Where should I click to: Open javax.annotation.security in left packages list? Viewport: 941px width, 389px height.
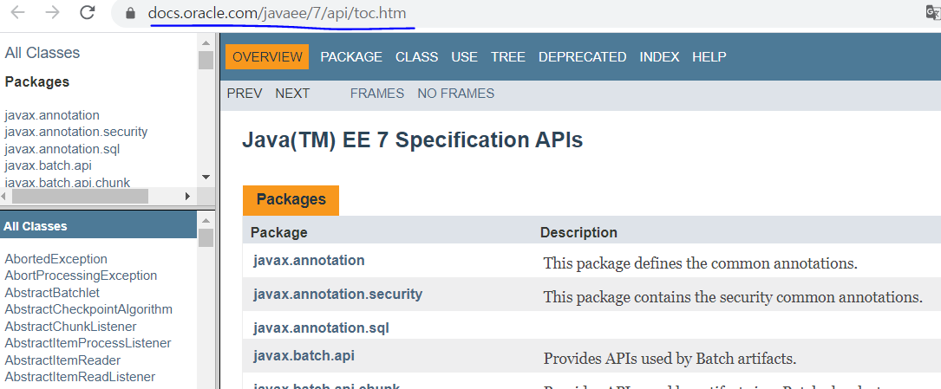click(x=76, y=132)
